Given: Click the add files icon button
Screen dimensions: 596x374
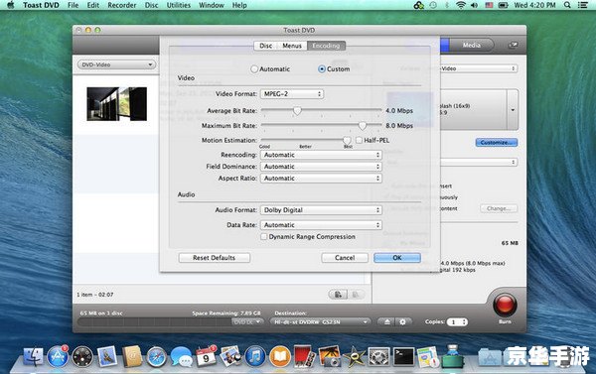Looking at the screenshot, I should [338, 295].
